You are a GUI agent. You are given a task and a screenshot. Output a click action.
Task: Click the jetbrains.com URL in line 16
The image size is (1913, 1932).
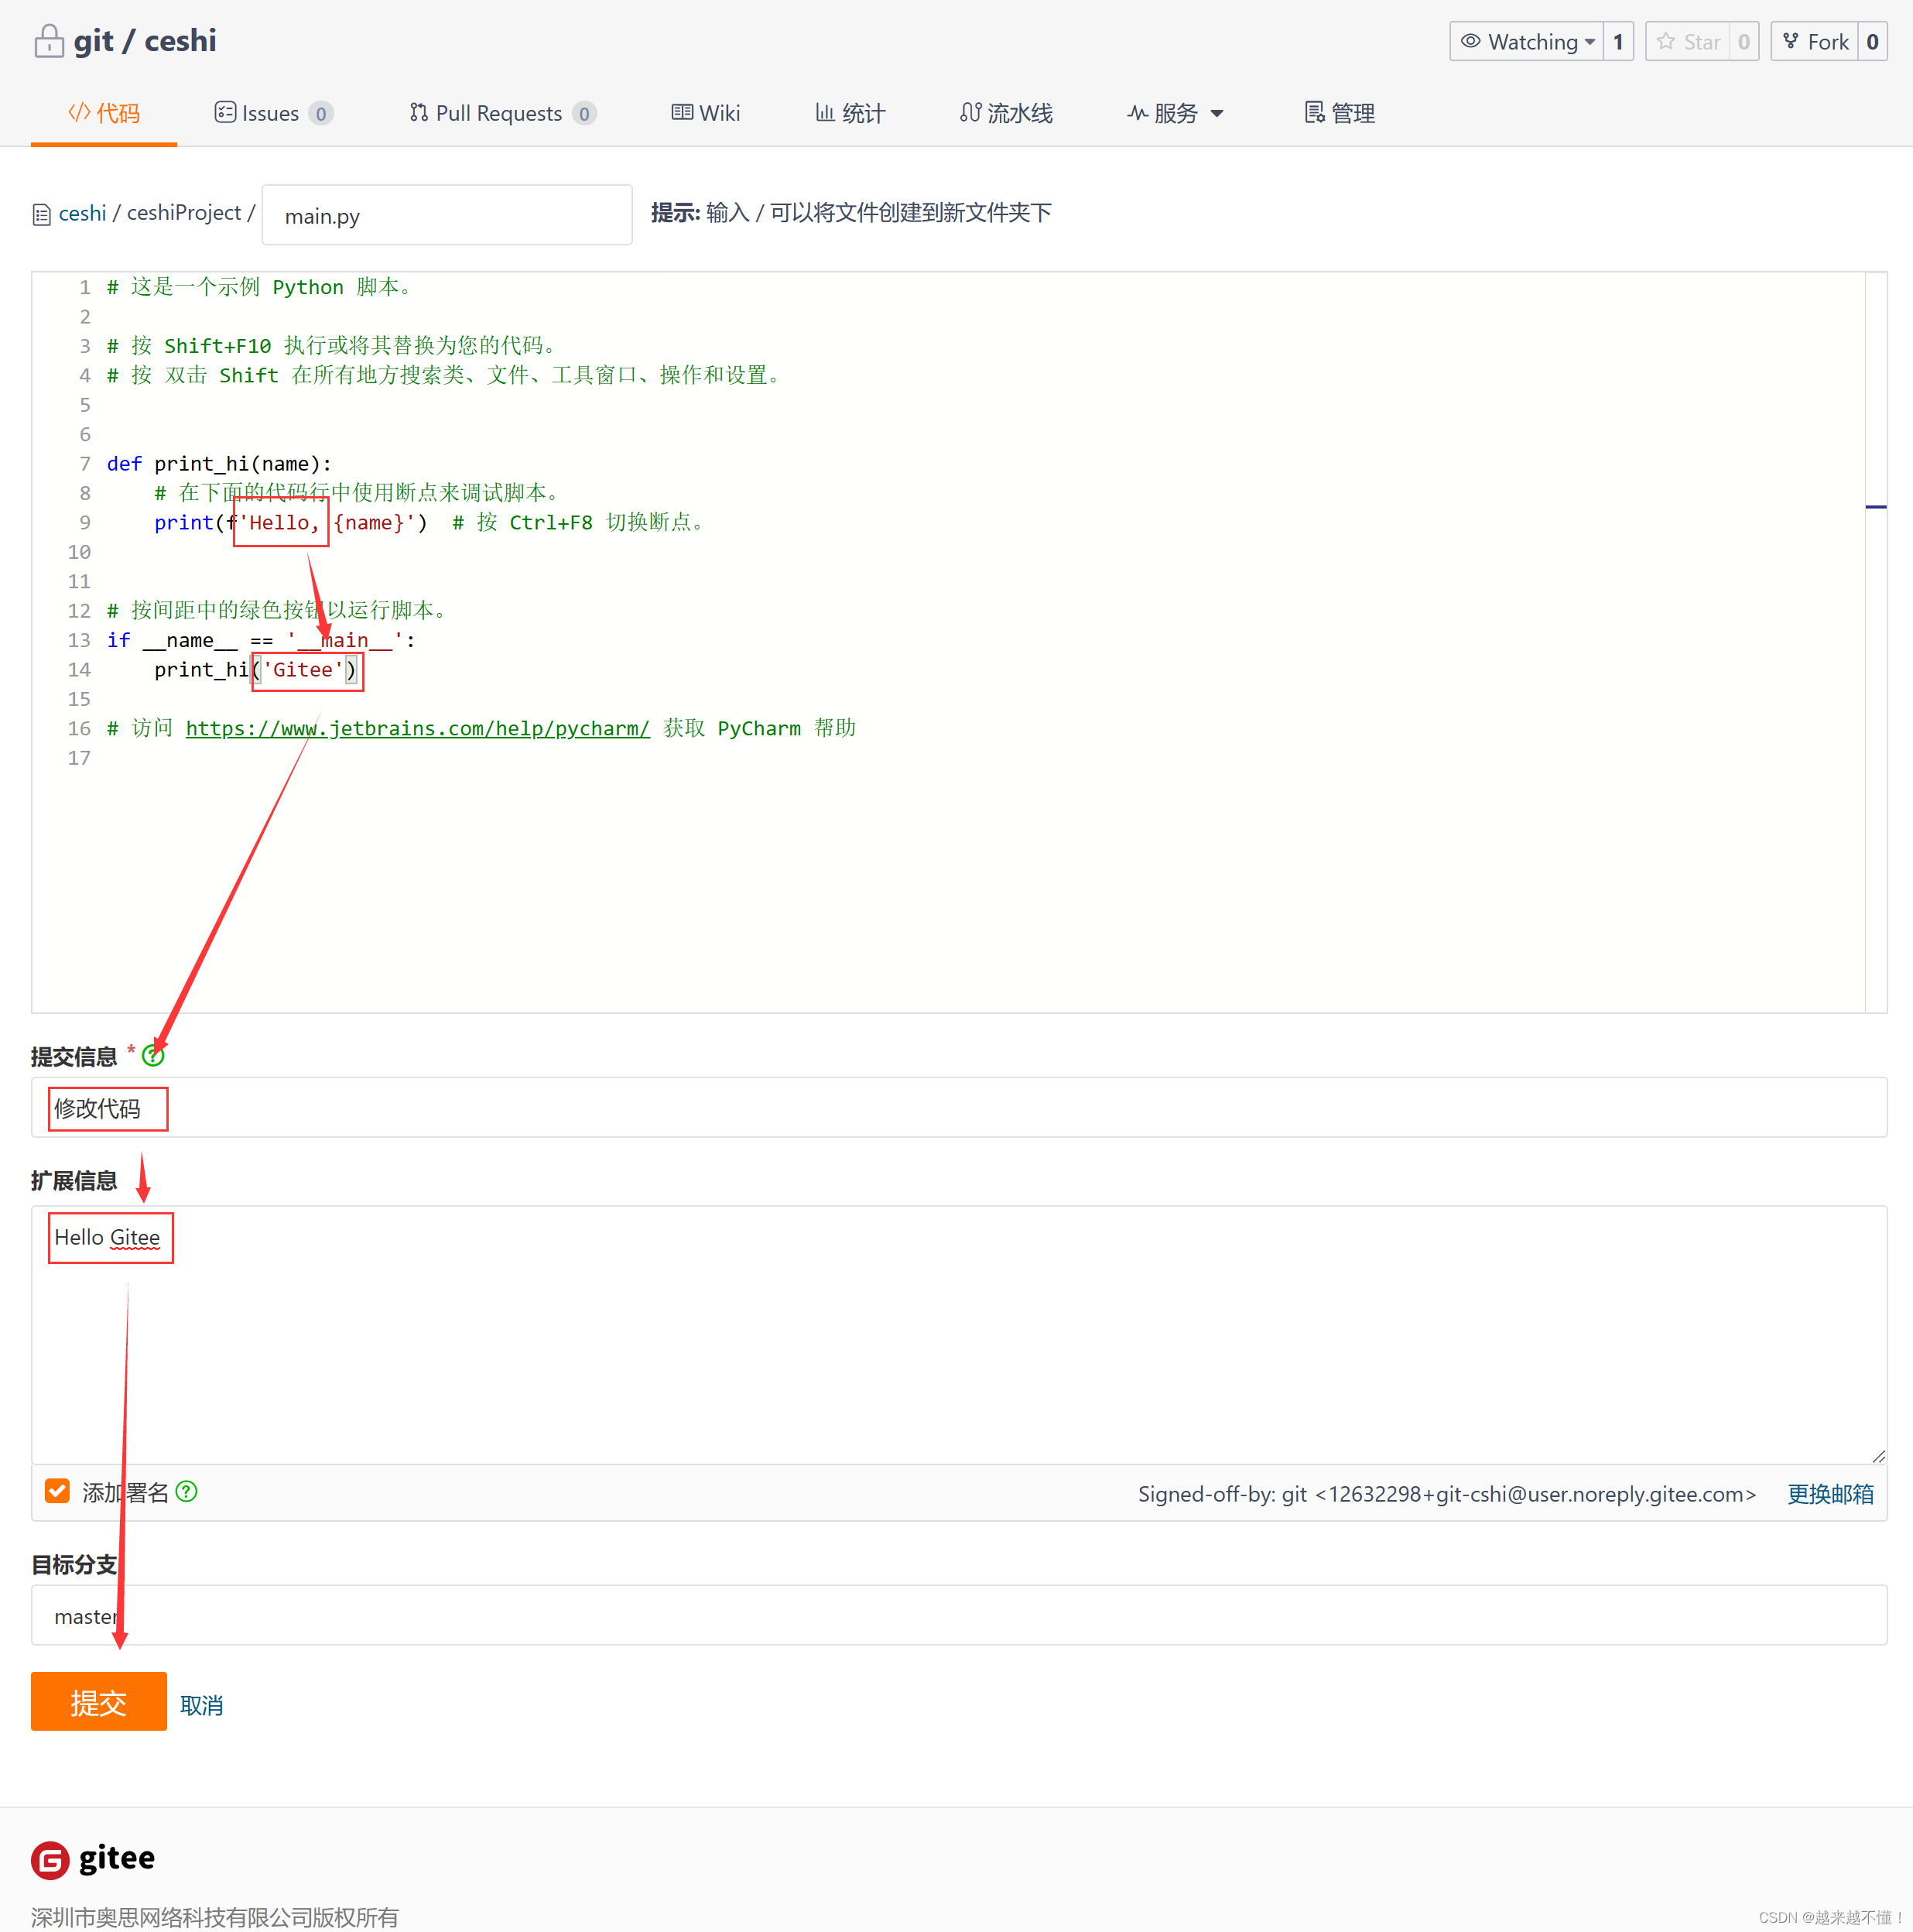coord(418,729)
